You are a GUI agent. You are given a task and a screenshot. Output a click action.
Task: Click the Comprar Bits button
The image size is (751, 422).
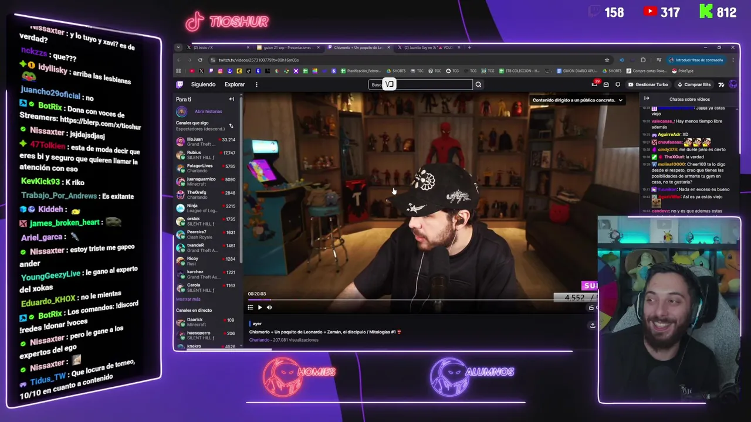[x=694, y=84]
